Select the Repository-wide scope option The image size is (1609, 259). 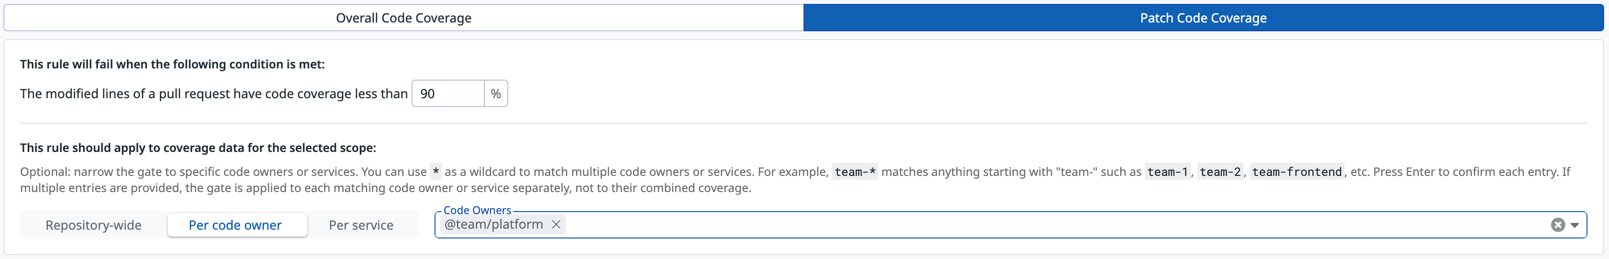click(94, 225)
